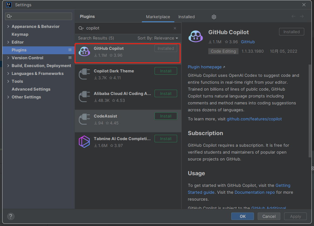This screenshot has width=314, height=226.
Task: Click the Installed button in details pane
Action: [x=292, y=32]
